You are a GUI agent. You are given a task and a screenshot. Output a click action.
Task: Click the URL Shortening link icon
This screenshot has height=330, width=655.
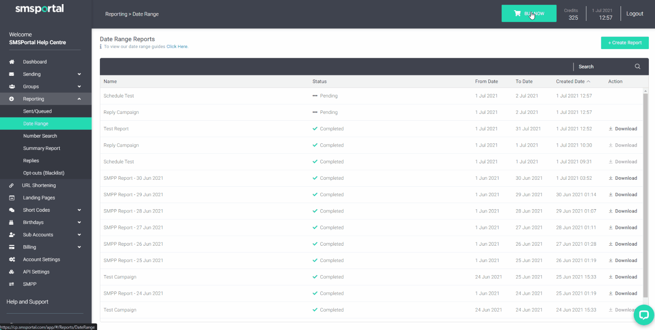(x=11, y=185)
